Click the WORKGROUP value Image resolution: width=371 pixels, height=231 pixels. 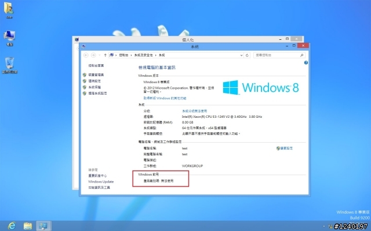click(192, 166)
